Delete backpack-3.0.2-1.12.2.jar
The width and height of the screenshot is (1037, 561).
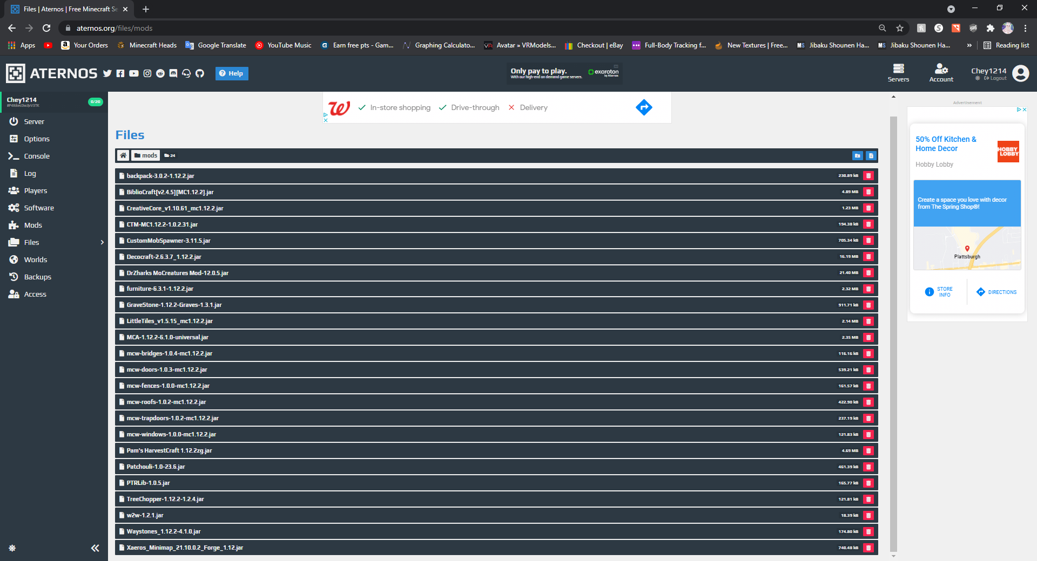click(x=868, y=176)
